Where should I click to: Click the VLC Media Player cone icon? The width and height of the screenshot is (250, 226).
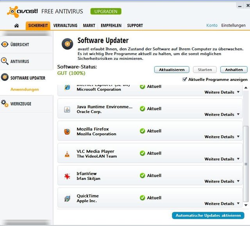(x=67, y=154)
